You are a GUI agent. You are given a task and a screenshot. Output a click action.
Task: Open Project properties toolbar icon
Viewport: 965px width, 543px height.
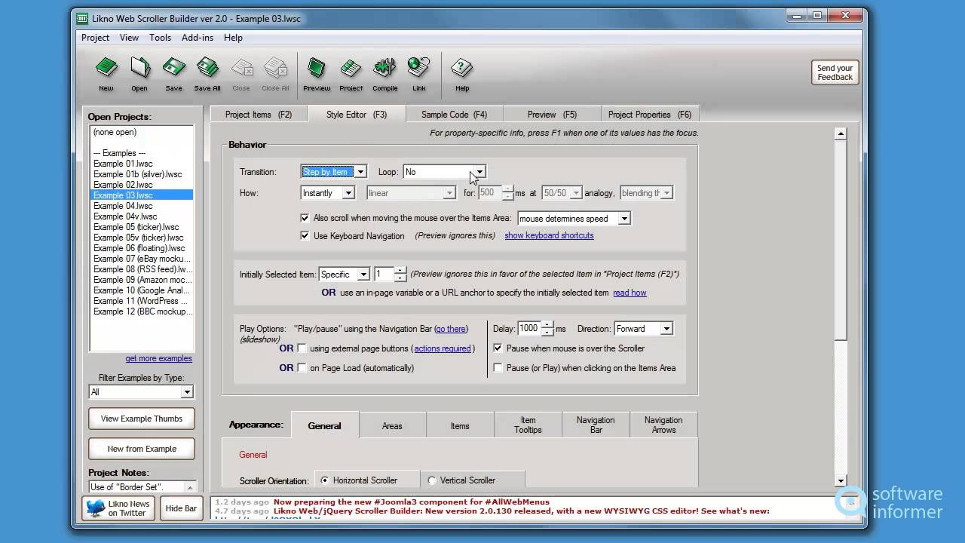pos(351,74)
